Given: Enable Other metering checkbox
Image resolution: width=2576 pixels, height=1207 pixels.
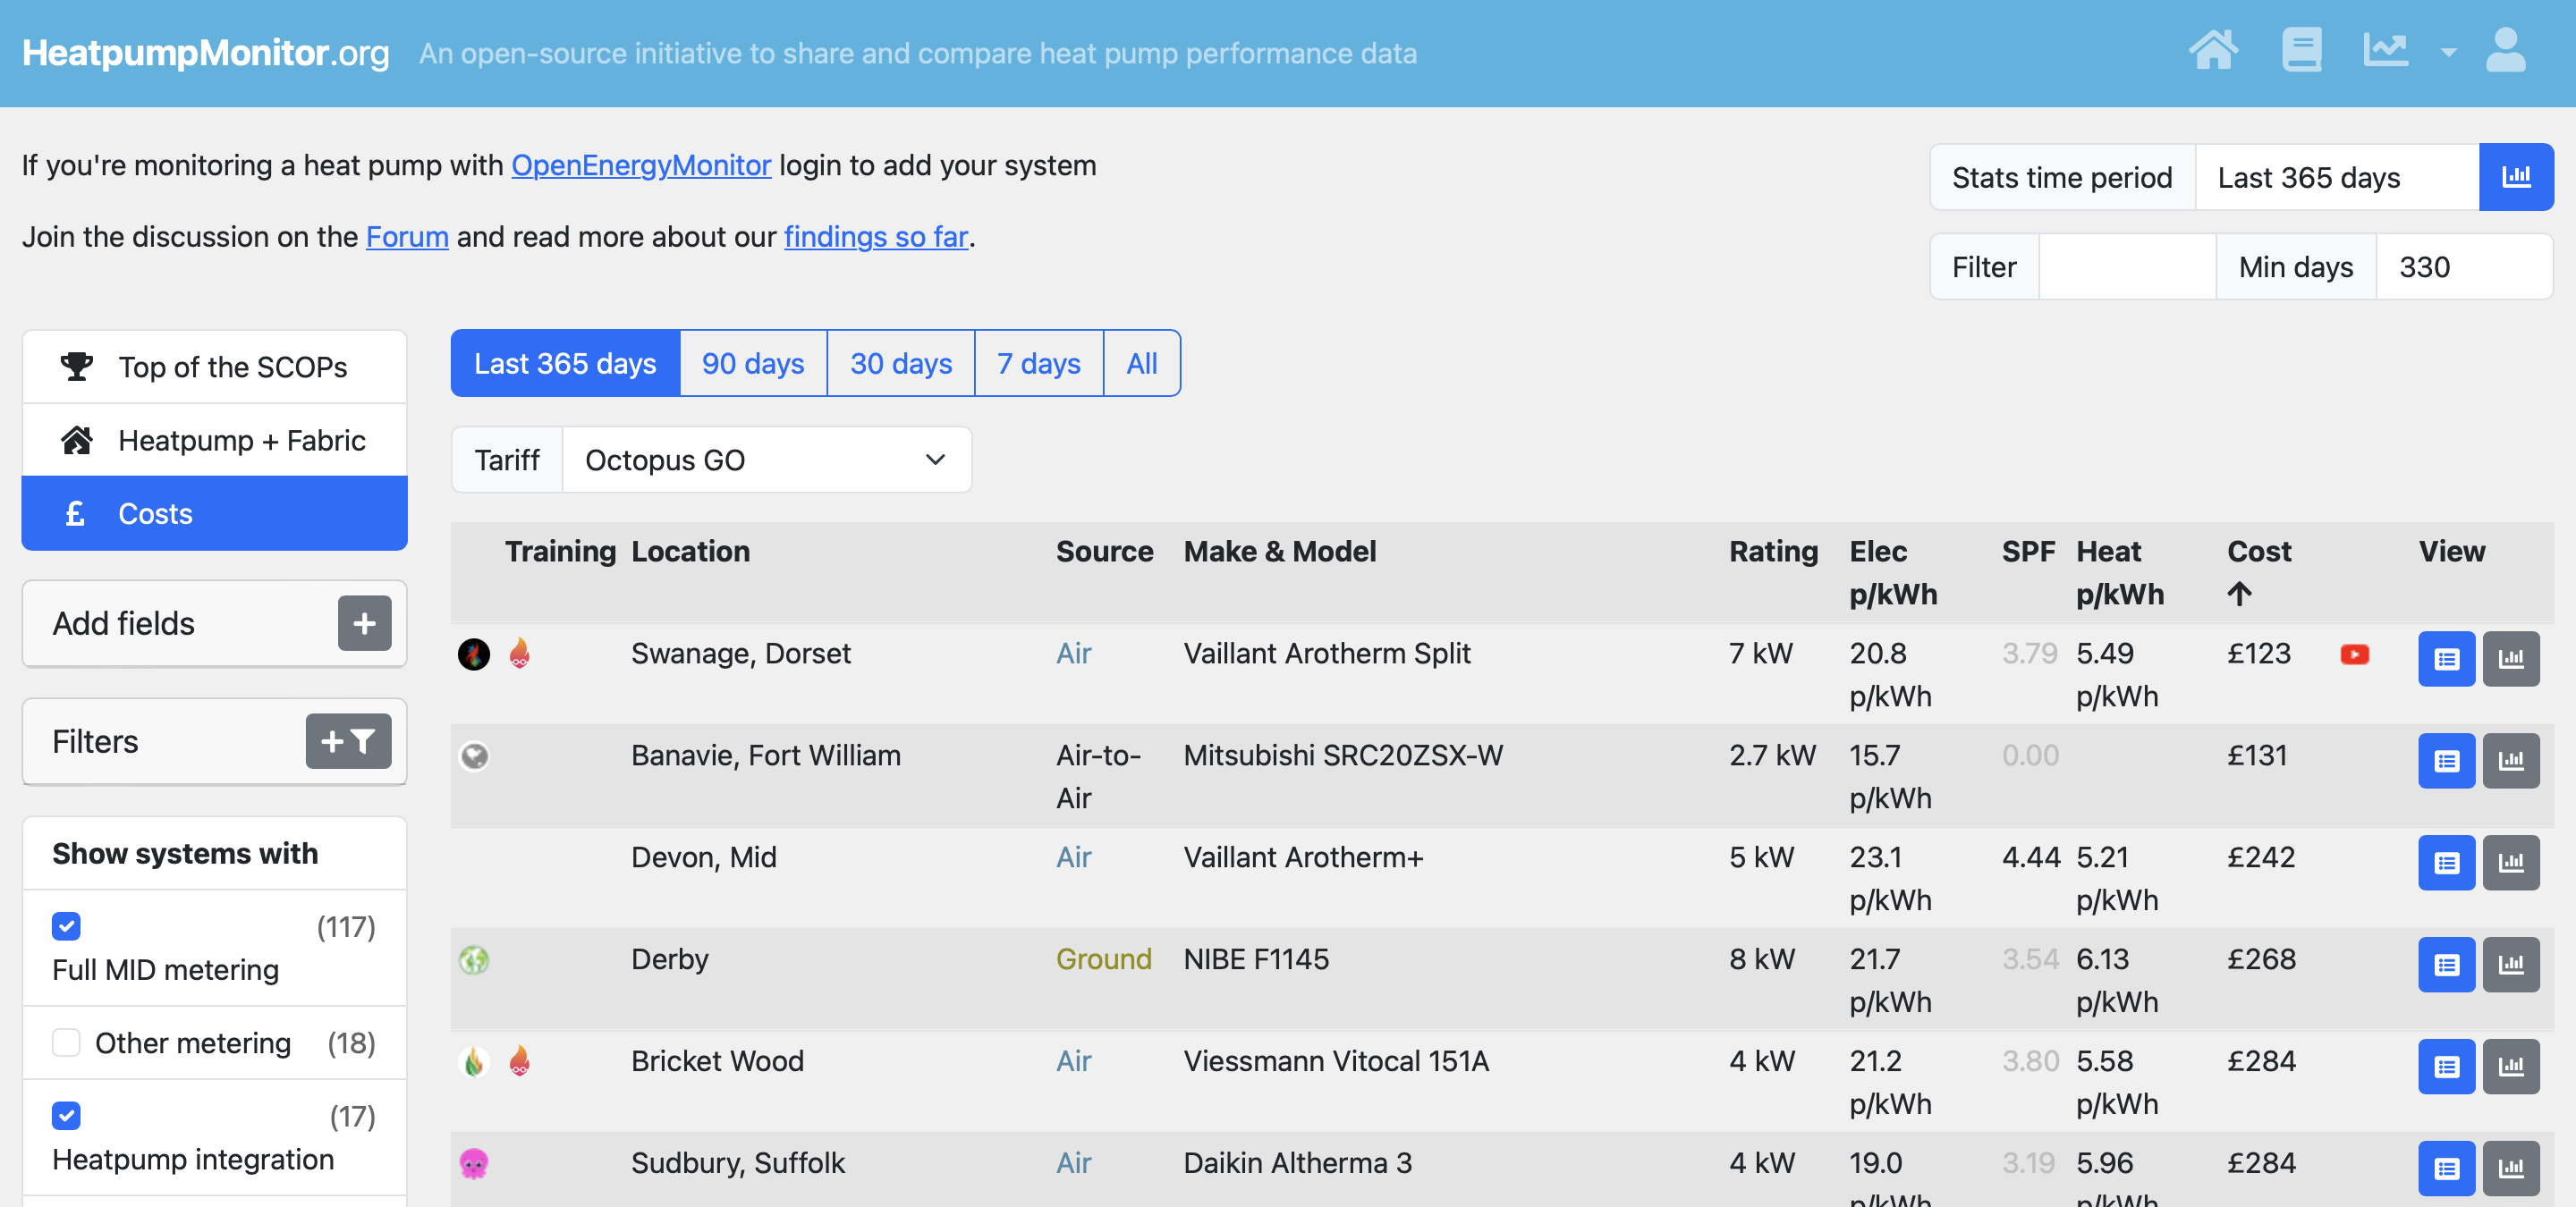Looking at the screenshot, I should [x=66, y=1043].
